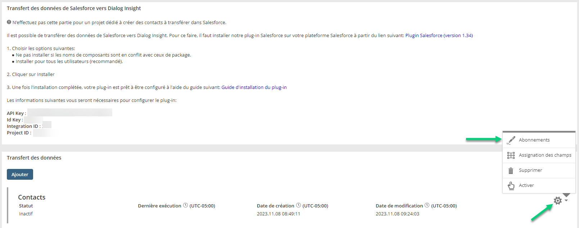Select Abonnements in the context menu
Screen dimensions: 579x228
point(539,140)
